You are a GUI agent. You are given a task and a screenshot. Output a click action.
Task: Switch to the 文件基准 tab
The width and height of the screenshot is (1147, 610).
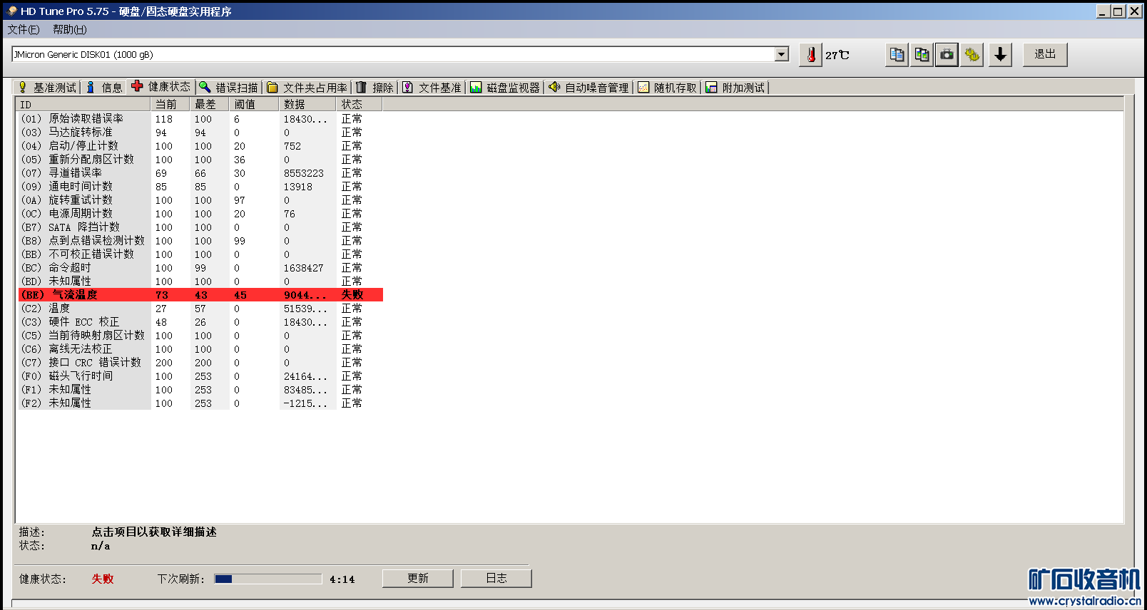point(432,88)
